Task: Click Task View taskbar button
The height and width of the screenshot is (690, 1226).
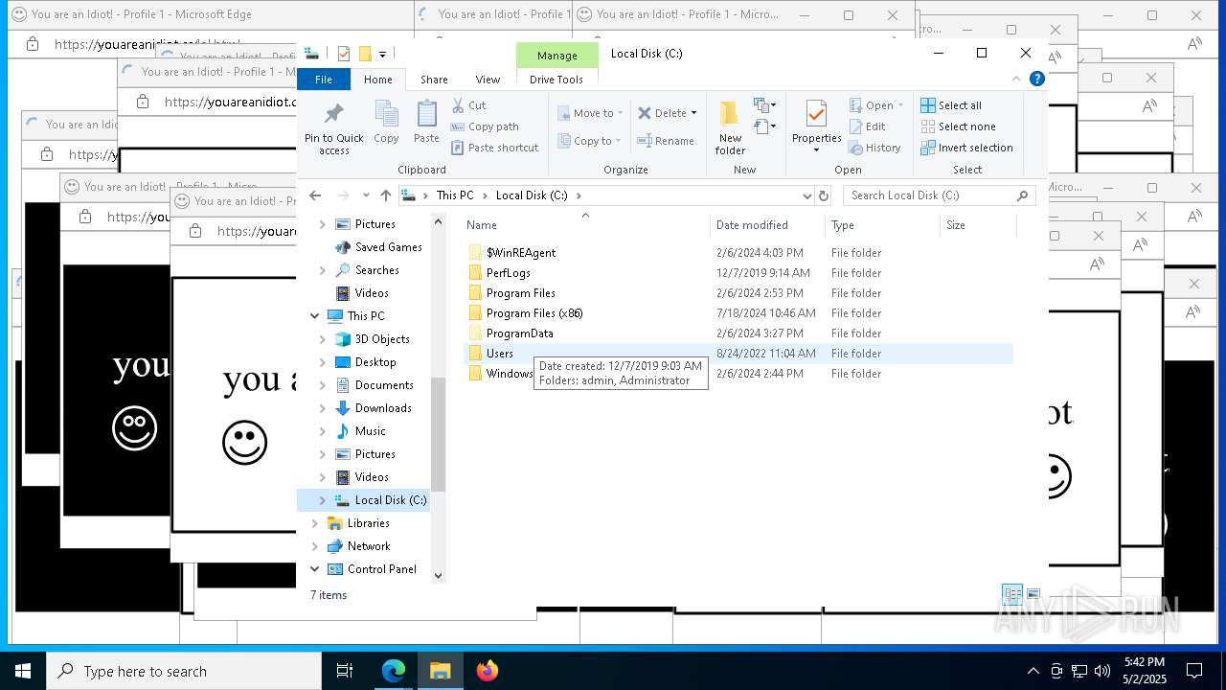Action: pos(345,671)
